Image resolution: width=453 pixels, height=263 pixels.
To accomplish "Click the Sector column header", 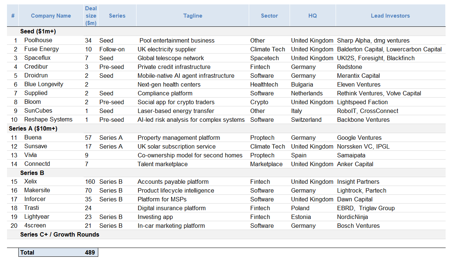I will pos(269,16).
